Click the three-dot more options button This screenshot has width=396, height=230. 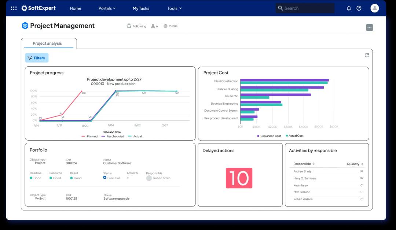pos(369,27)
